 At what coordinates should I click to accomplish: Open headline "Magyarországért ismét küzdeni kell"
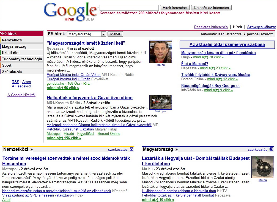pos(86,43)
